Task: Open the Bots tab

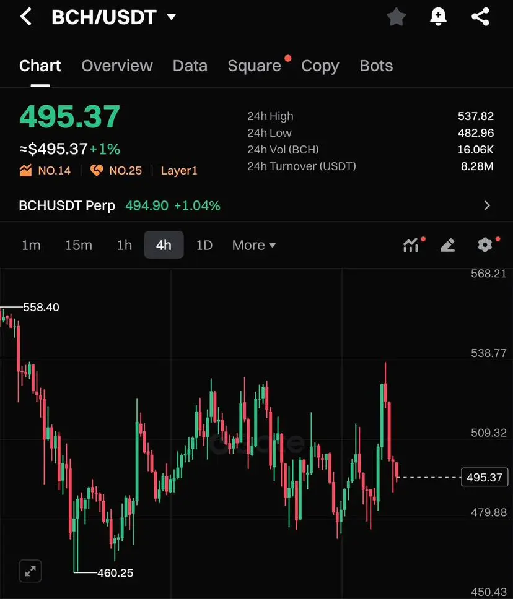Action: click(376, 66)
